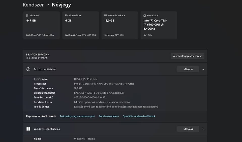Click the storage drive icon beside Tárterület
This screenshot has width=242, height=142.
[27, 16]
